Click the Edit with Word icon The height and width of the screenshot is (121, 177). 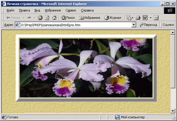pyautogui.click(x=145, y=18)
